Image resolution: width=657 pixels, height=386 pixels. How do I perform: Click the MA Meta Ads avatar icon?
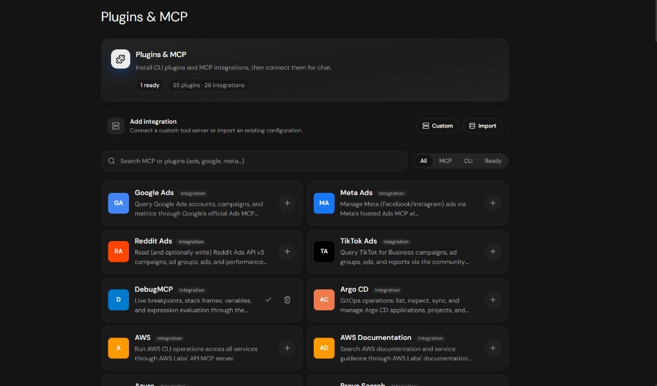324,203
